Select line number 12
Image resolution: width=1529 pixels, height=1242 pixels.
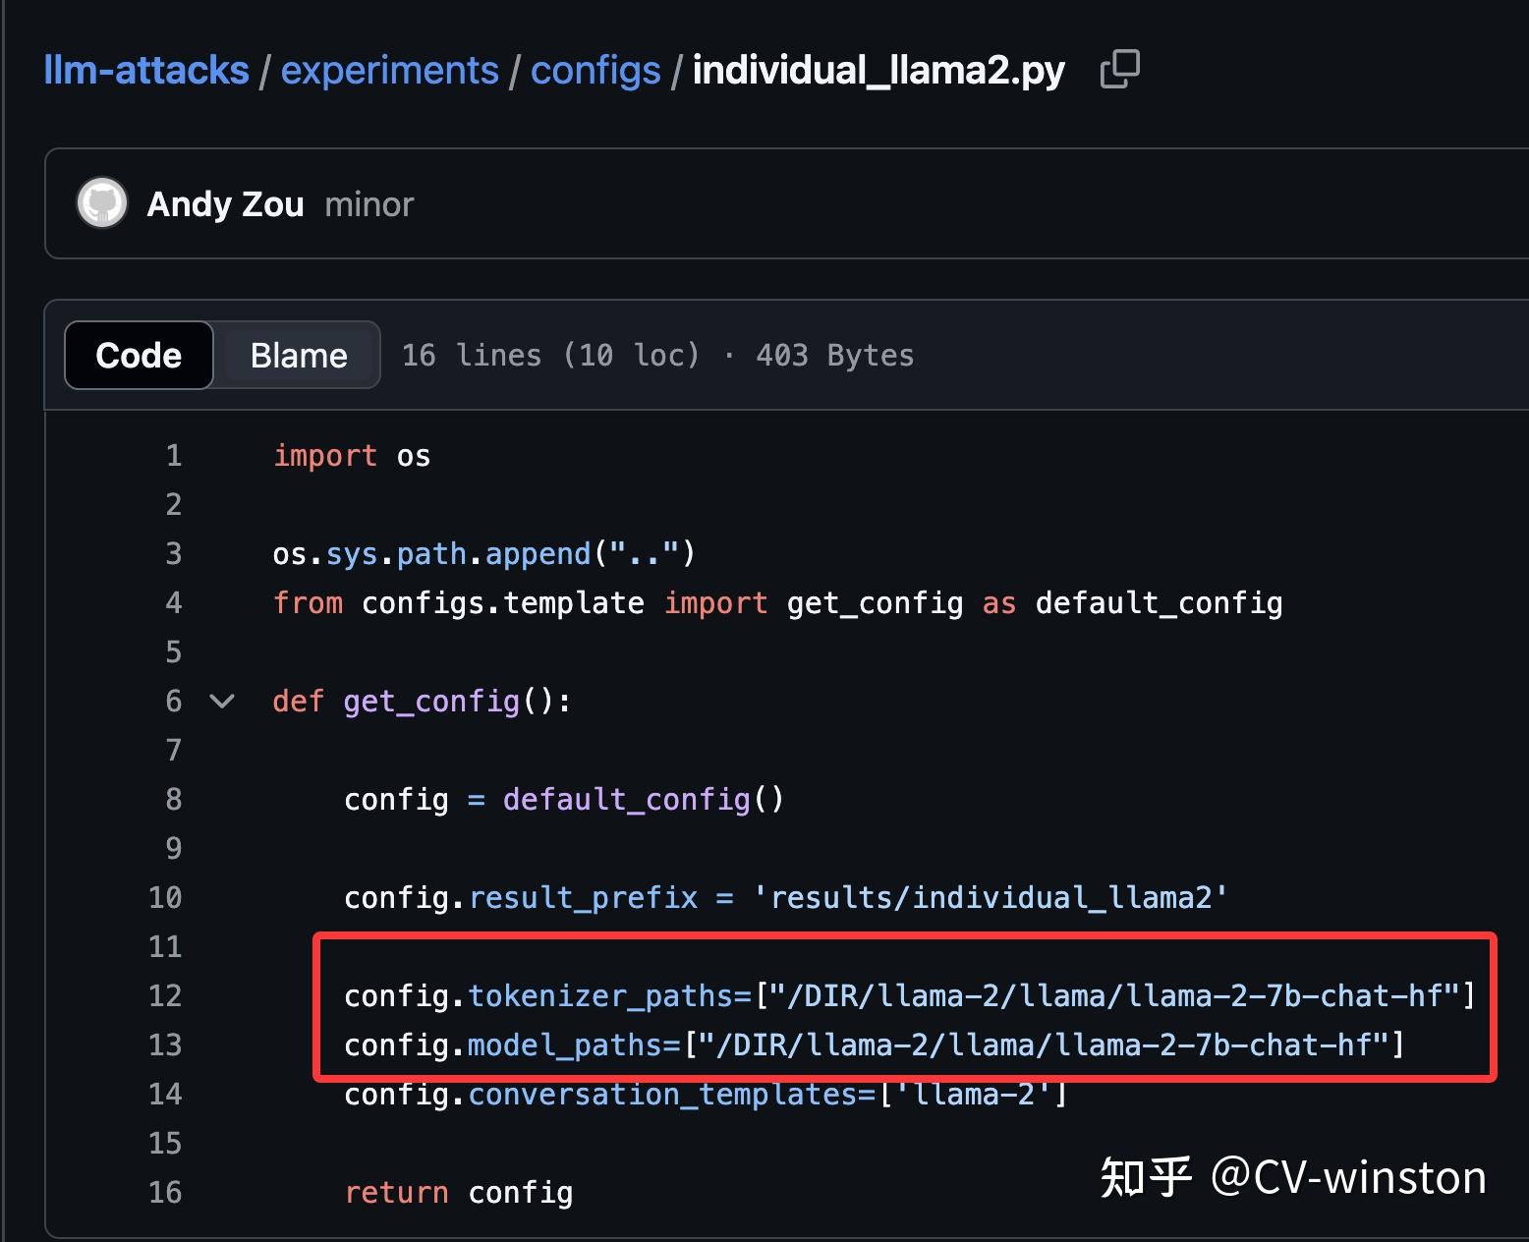165,996
